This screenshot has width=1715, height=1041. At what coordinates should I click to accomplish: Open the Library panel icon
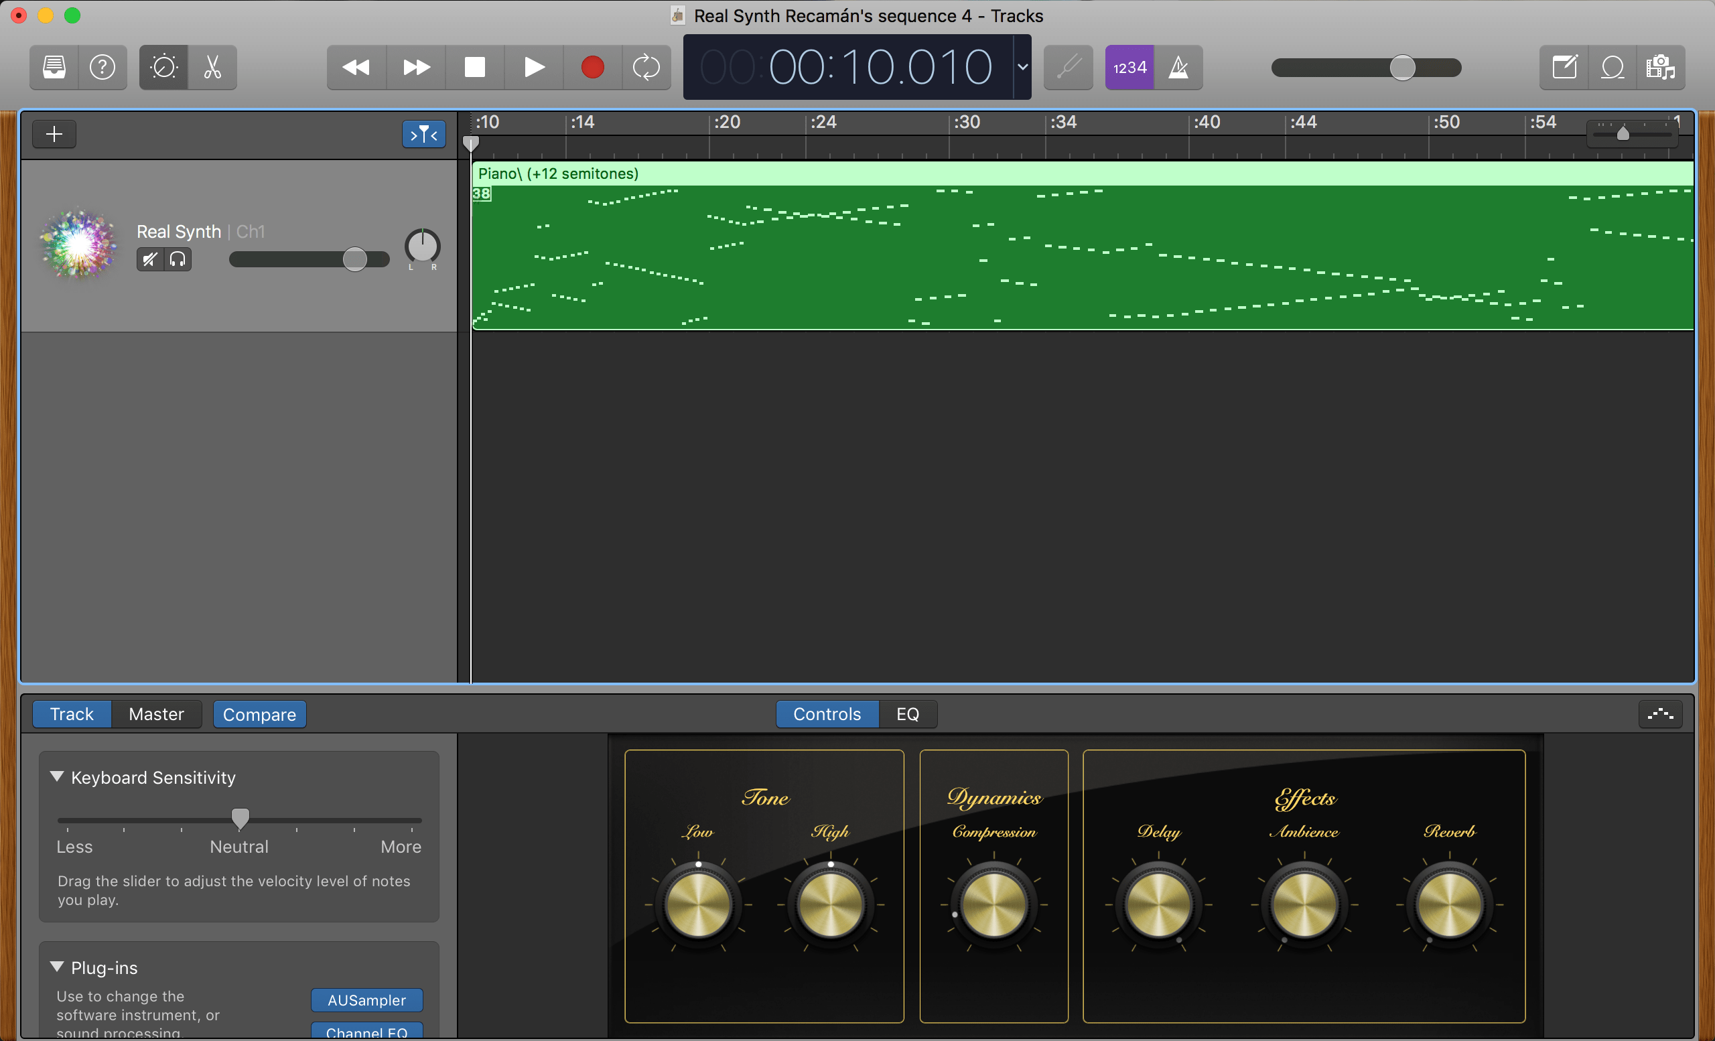54,68
